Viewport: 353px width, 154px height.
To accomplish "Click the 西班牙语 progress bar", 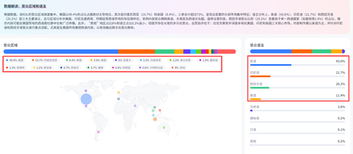I will click(x=297, y=88).
